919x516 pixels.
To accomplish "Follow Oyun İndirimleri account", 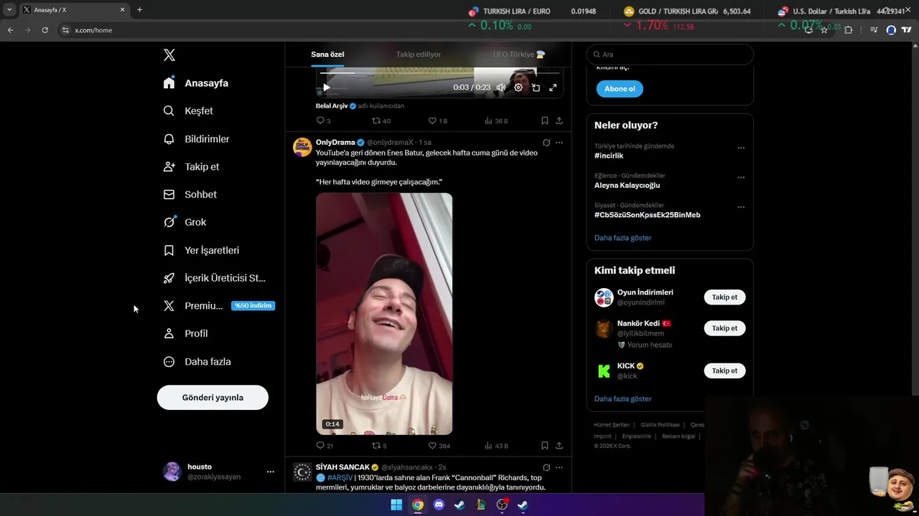I will pos(724,297).
